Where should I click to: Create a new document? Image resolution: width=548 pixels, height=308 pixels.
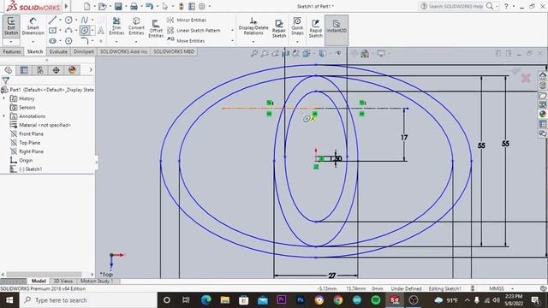click(87, 6)
